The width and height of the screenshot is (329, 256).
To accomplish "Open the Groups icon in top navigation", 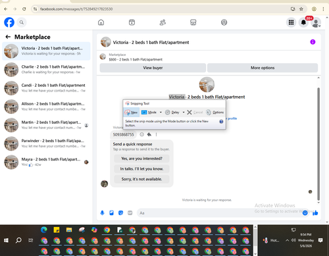I will point(224,22).
